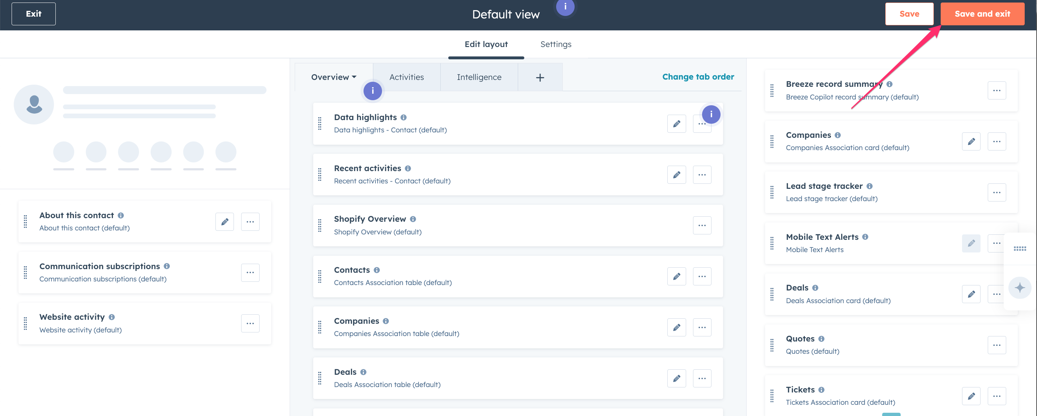Click the info icon next to Quotes
Image resolution: width=1037 pixels, height=416 pixels.
(821, 338)
